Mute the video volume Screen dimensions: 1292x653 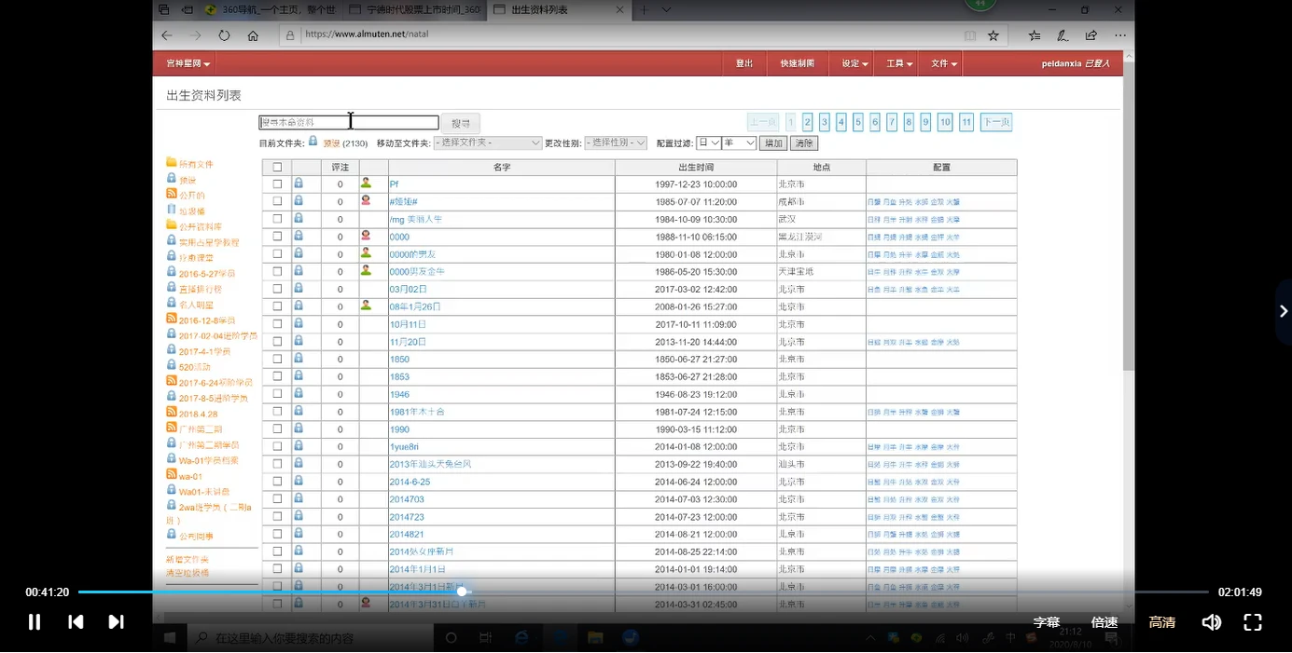[1212, 622]
